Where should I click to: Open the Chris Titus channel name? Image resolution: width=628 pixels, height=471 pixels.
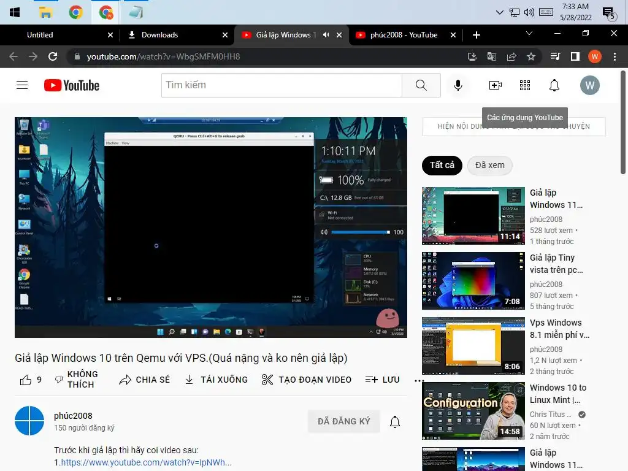click(550, 415)
